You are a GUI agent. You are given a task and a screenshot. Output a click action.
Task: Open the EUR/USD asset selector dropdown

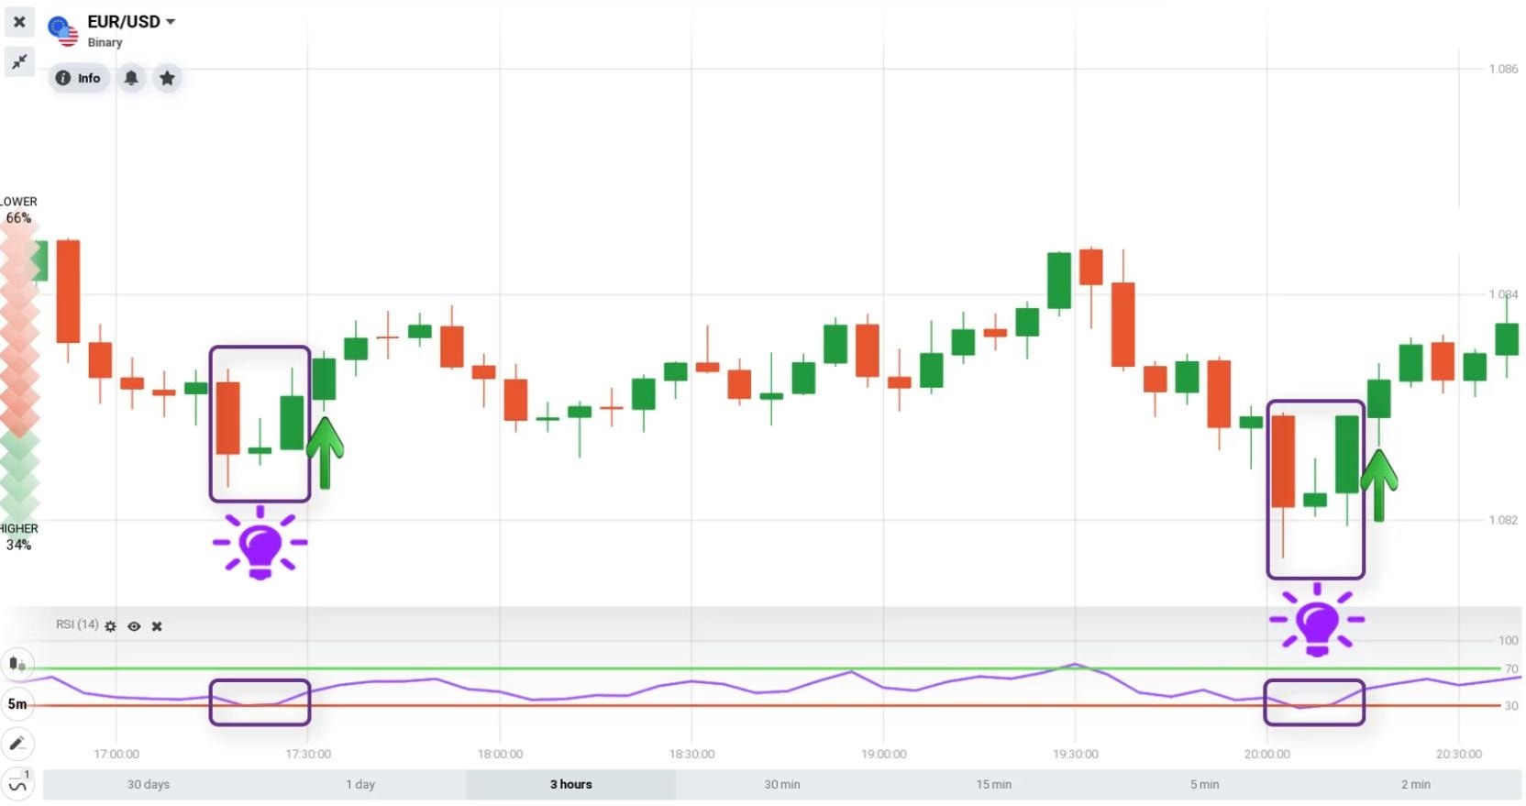point(131,21)
